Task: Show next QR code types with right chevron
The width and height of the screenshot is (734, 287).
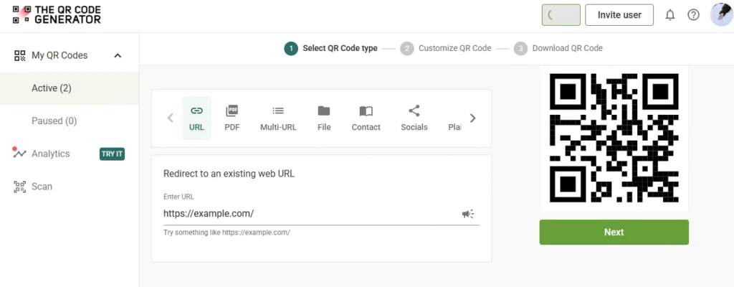Action: [x=473, y=118]
